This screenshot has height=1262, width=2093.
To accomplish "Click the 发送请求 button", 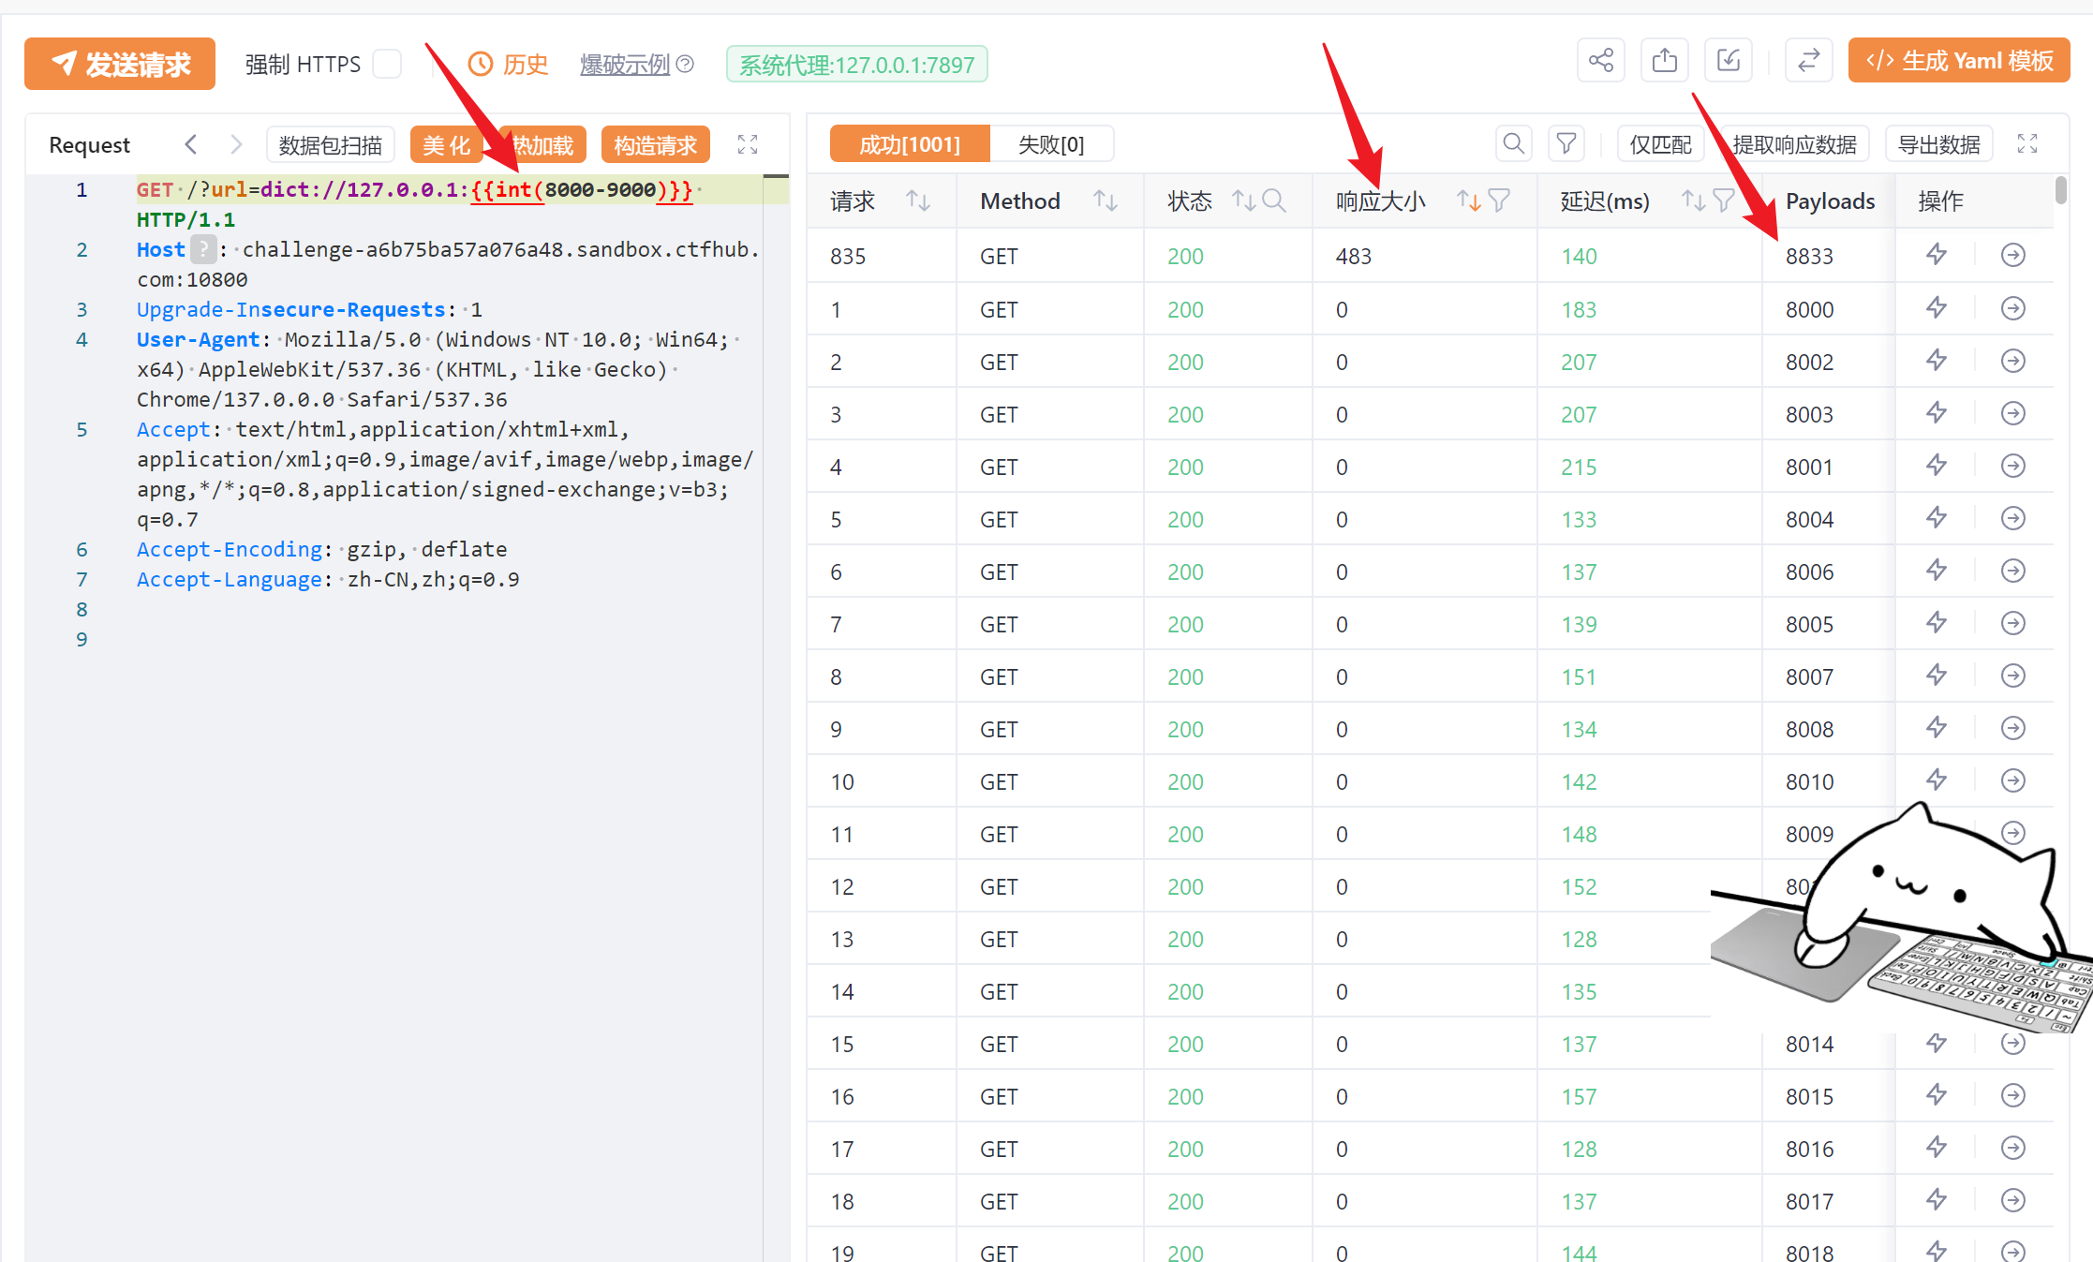I will 120,64.
